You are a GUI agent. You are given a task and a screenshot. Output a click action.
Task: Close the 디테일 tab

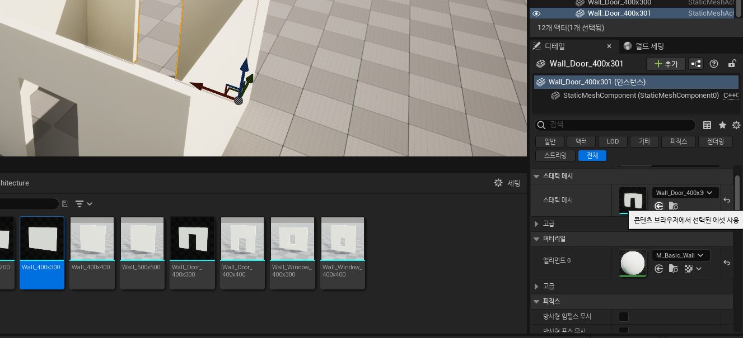click(609, 46)
